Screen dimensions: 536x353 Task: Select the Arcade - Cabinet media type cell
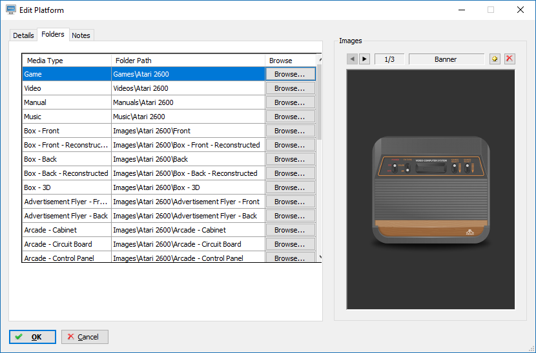(67, 230)
